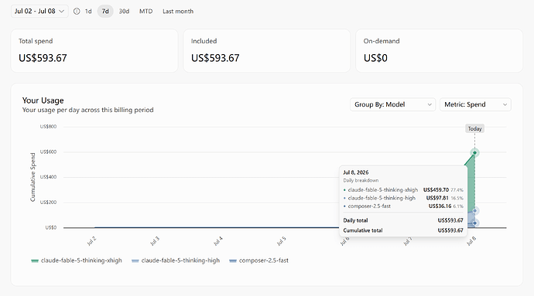Click the lowest blue data point near Jul 8
Image resolution: width=534 pixels, height=296 pixels.
[474, 223]
